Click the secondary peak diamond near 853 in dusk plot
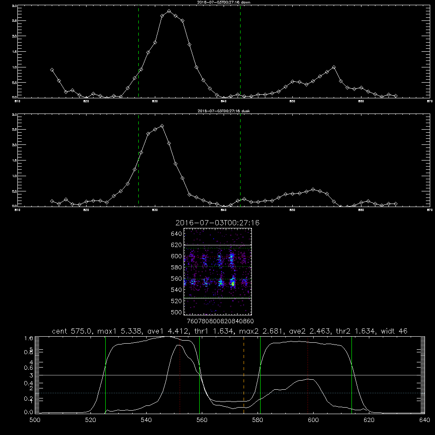Viewport: 435px width, 435px height. 313,190
